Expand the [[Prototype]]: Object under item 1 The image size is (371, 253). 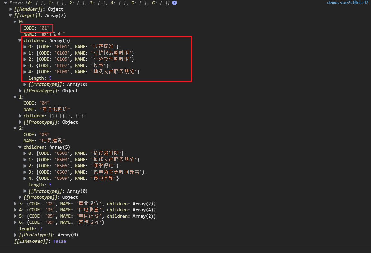tap(20, 122)
